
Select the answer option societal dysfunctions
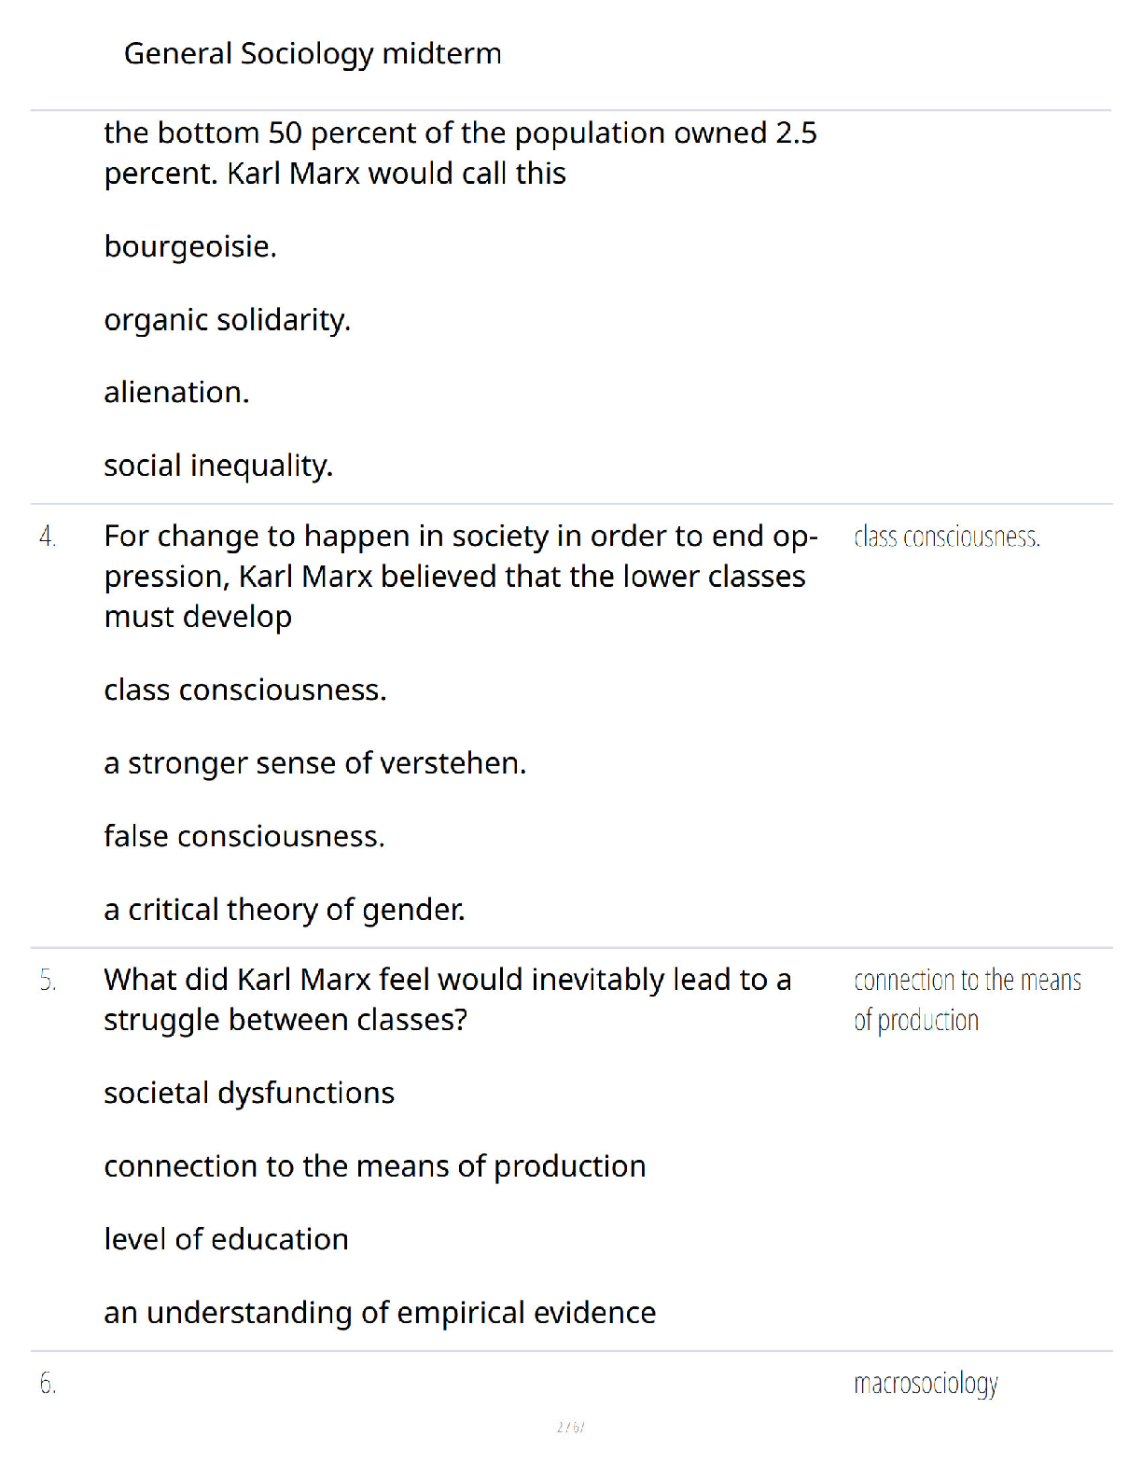click(249, 1093)
